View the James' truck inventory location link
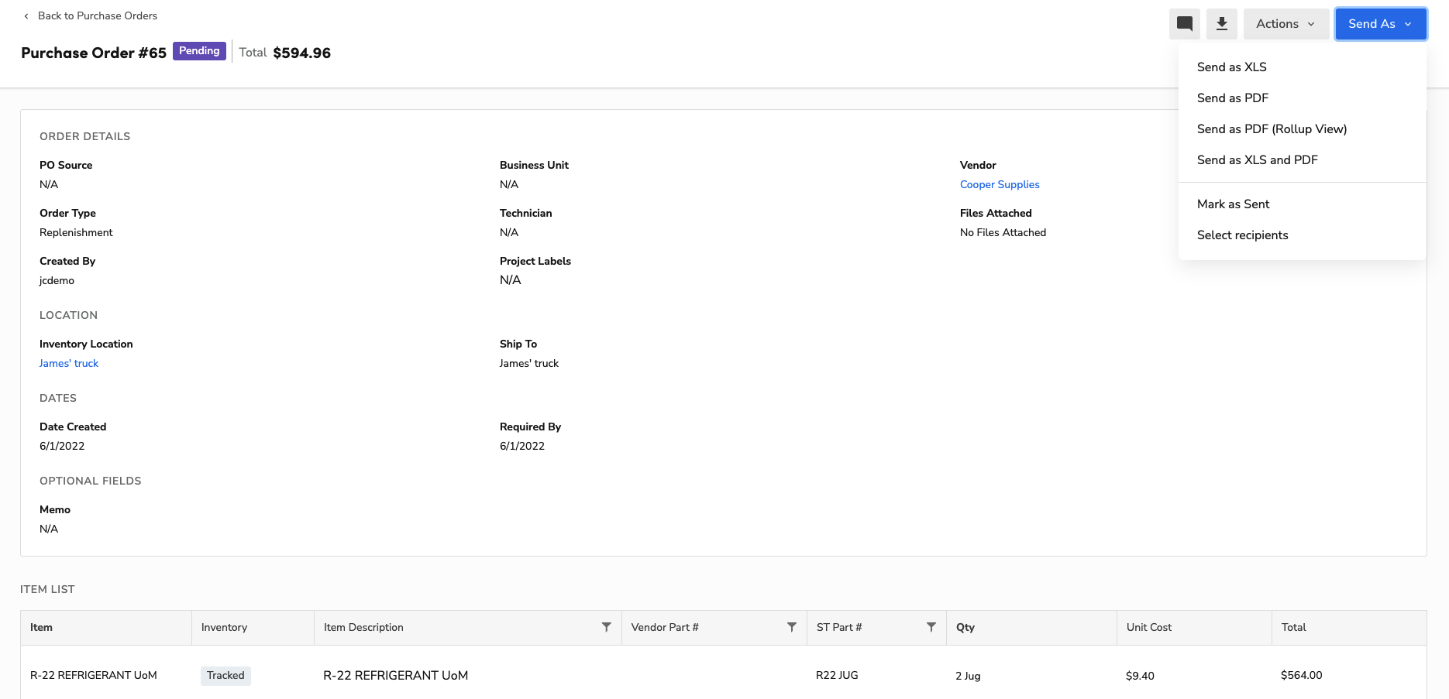Image resolution: width=1449 pixels, height=699 pixels. coord(69,363)
